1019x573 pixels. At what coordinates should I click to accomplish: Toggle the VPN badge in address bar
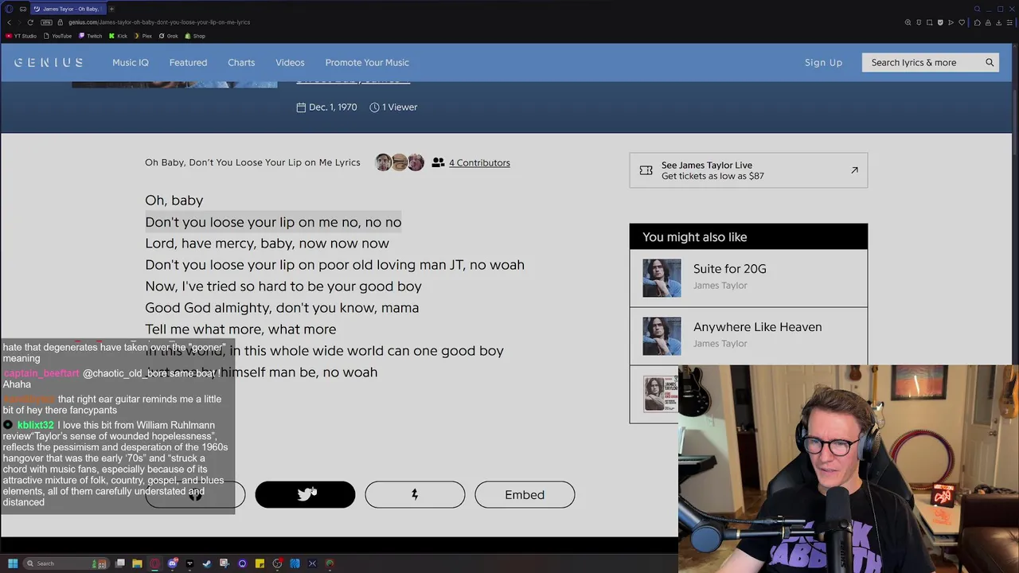46,22
